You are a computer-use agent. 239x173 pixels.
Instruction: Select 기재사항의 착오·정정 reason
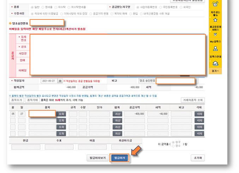(x=61, y=14)
